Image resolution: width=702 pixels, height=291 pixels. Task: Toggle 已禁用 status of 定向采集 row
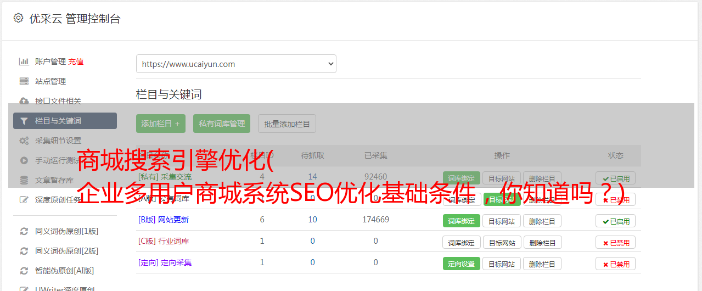coord(616,264)
